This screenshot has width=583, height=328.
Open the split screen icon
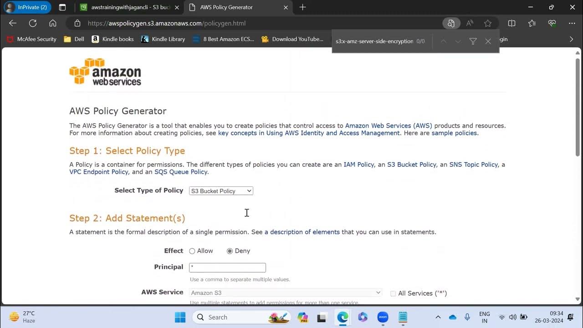(511, 23)
